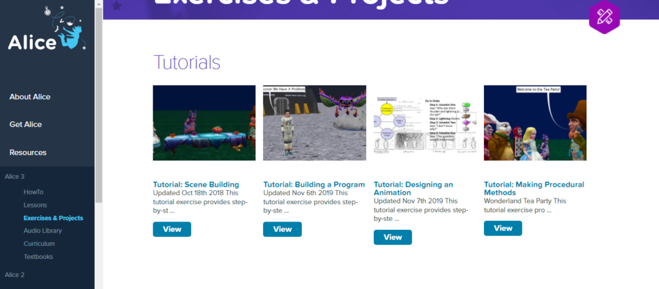Click View button under Making Procedural Methods

coord(503,229)
